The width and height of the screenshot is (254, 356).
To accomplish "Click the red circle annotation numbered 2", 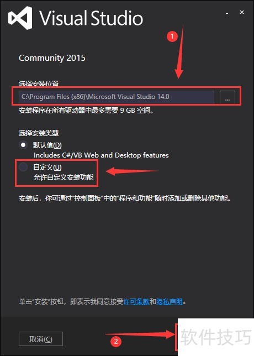I will coord(116,341).
